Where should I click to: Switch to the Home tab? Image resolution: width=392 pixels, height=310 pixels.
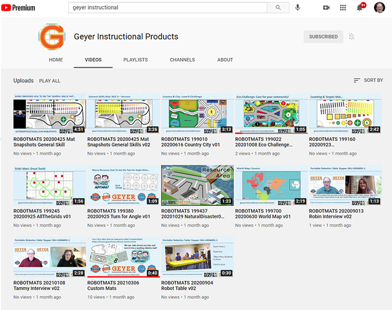coord(56,60)
